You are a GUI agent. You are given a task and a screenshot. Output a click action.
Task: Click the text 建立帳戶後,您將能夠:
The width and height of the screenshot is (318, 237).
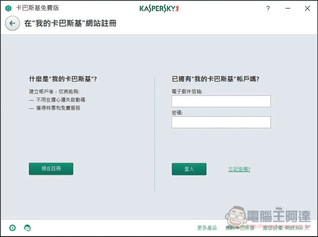(x=54, y=91)
